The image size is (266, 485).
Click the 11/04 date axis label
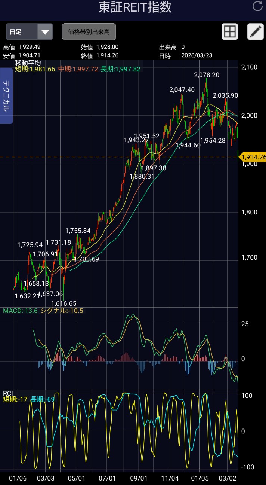click(170, 478)
